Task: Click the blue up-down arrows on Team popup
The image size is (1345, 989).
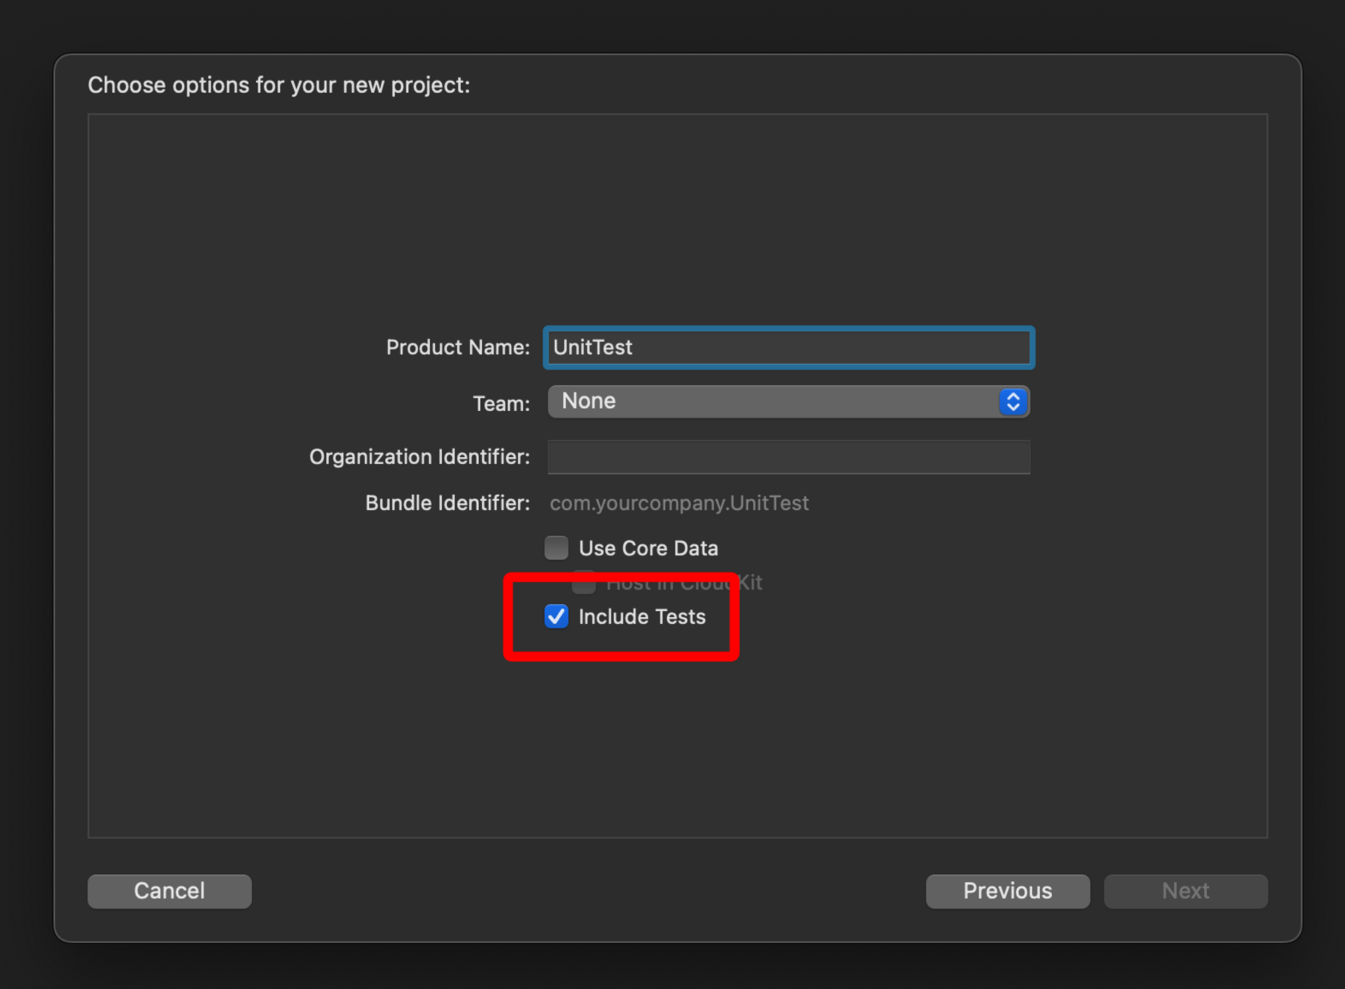Action: pyautogui.click(x=1013, y=402)
